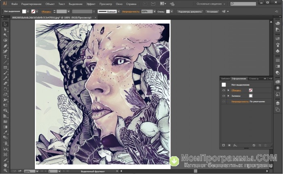283x174 pixels.
Task: Open the Объект menu
Action: coord(50,4)
